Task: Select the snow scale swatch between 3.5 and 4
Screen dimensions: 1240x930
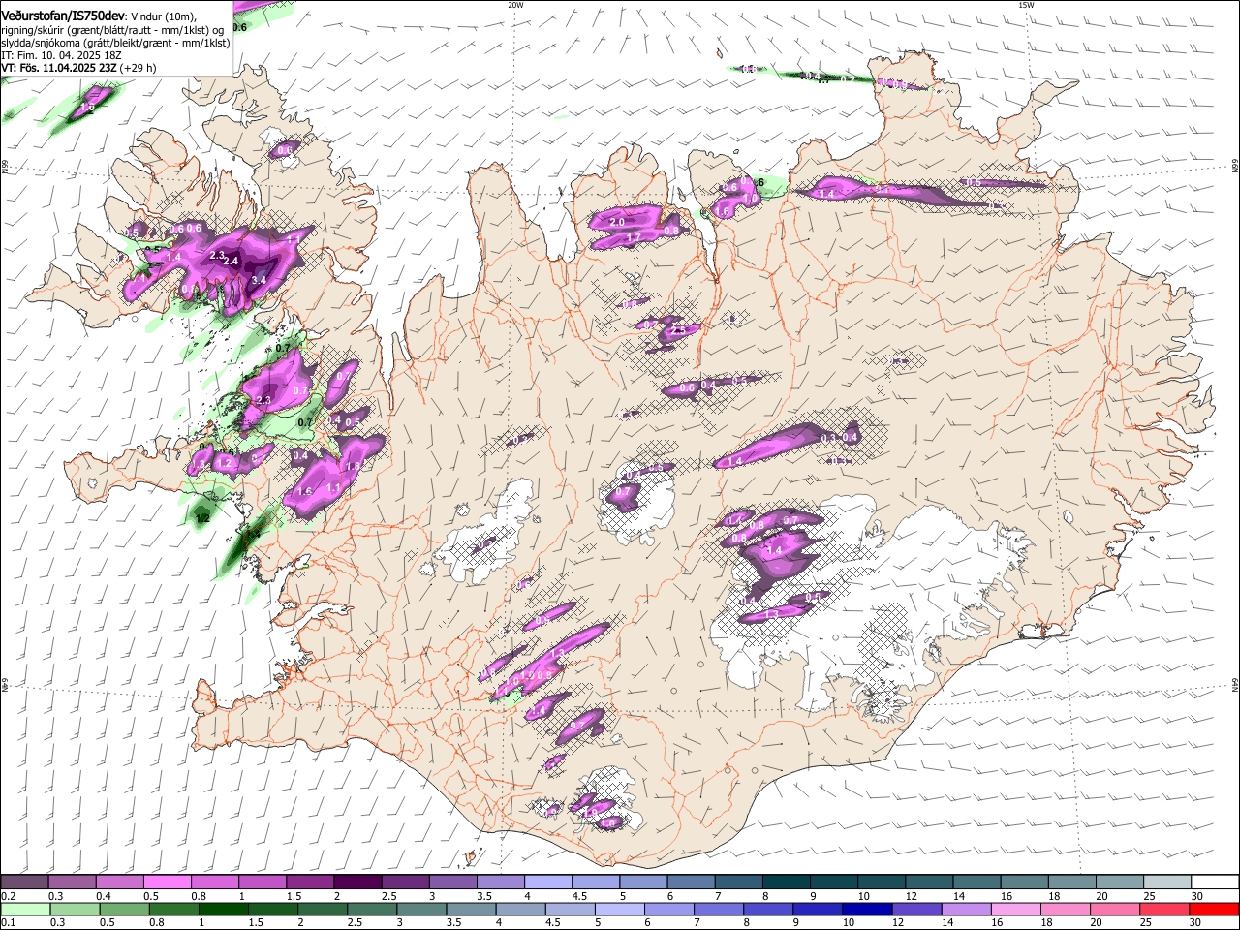Action: click(x=500, y=883)
